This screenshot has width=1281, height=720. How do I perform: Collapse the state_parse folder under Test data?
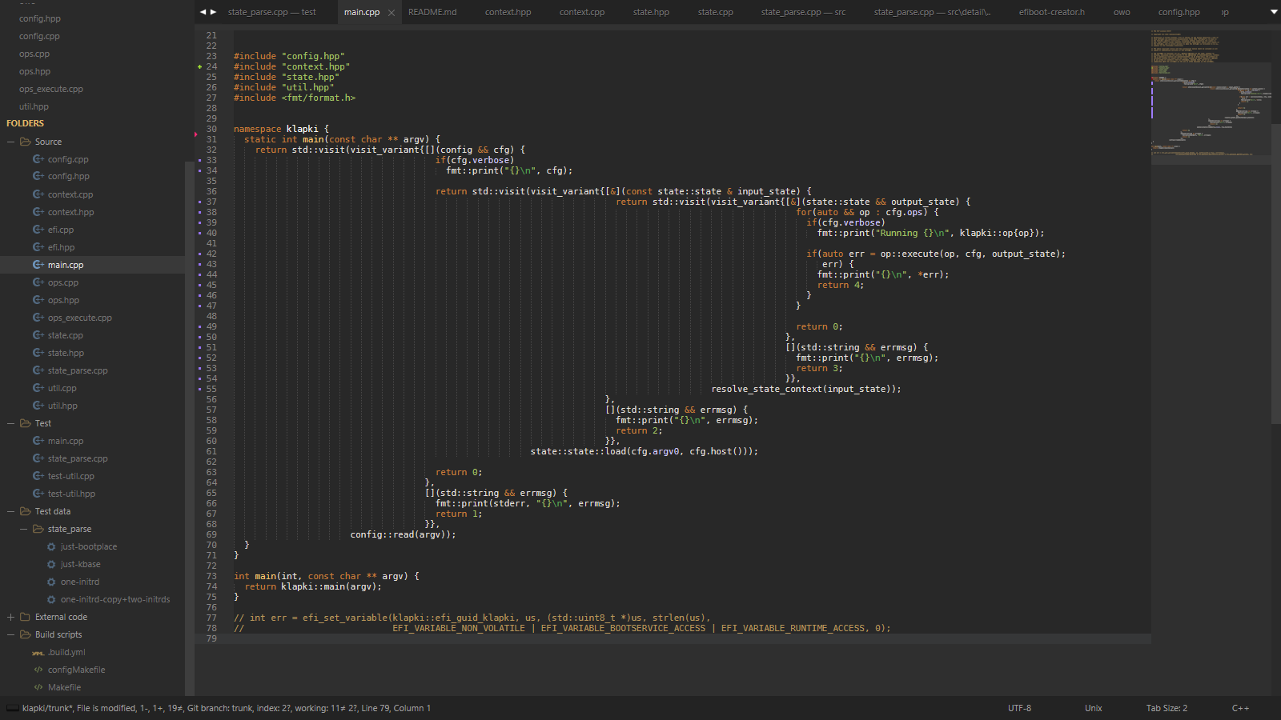point(24,529)
